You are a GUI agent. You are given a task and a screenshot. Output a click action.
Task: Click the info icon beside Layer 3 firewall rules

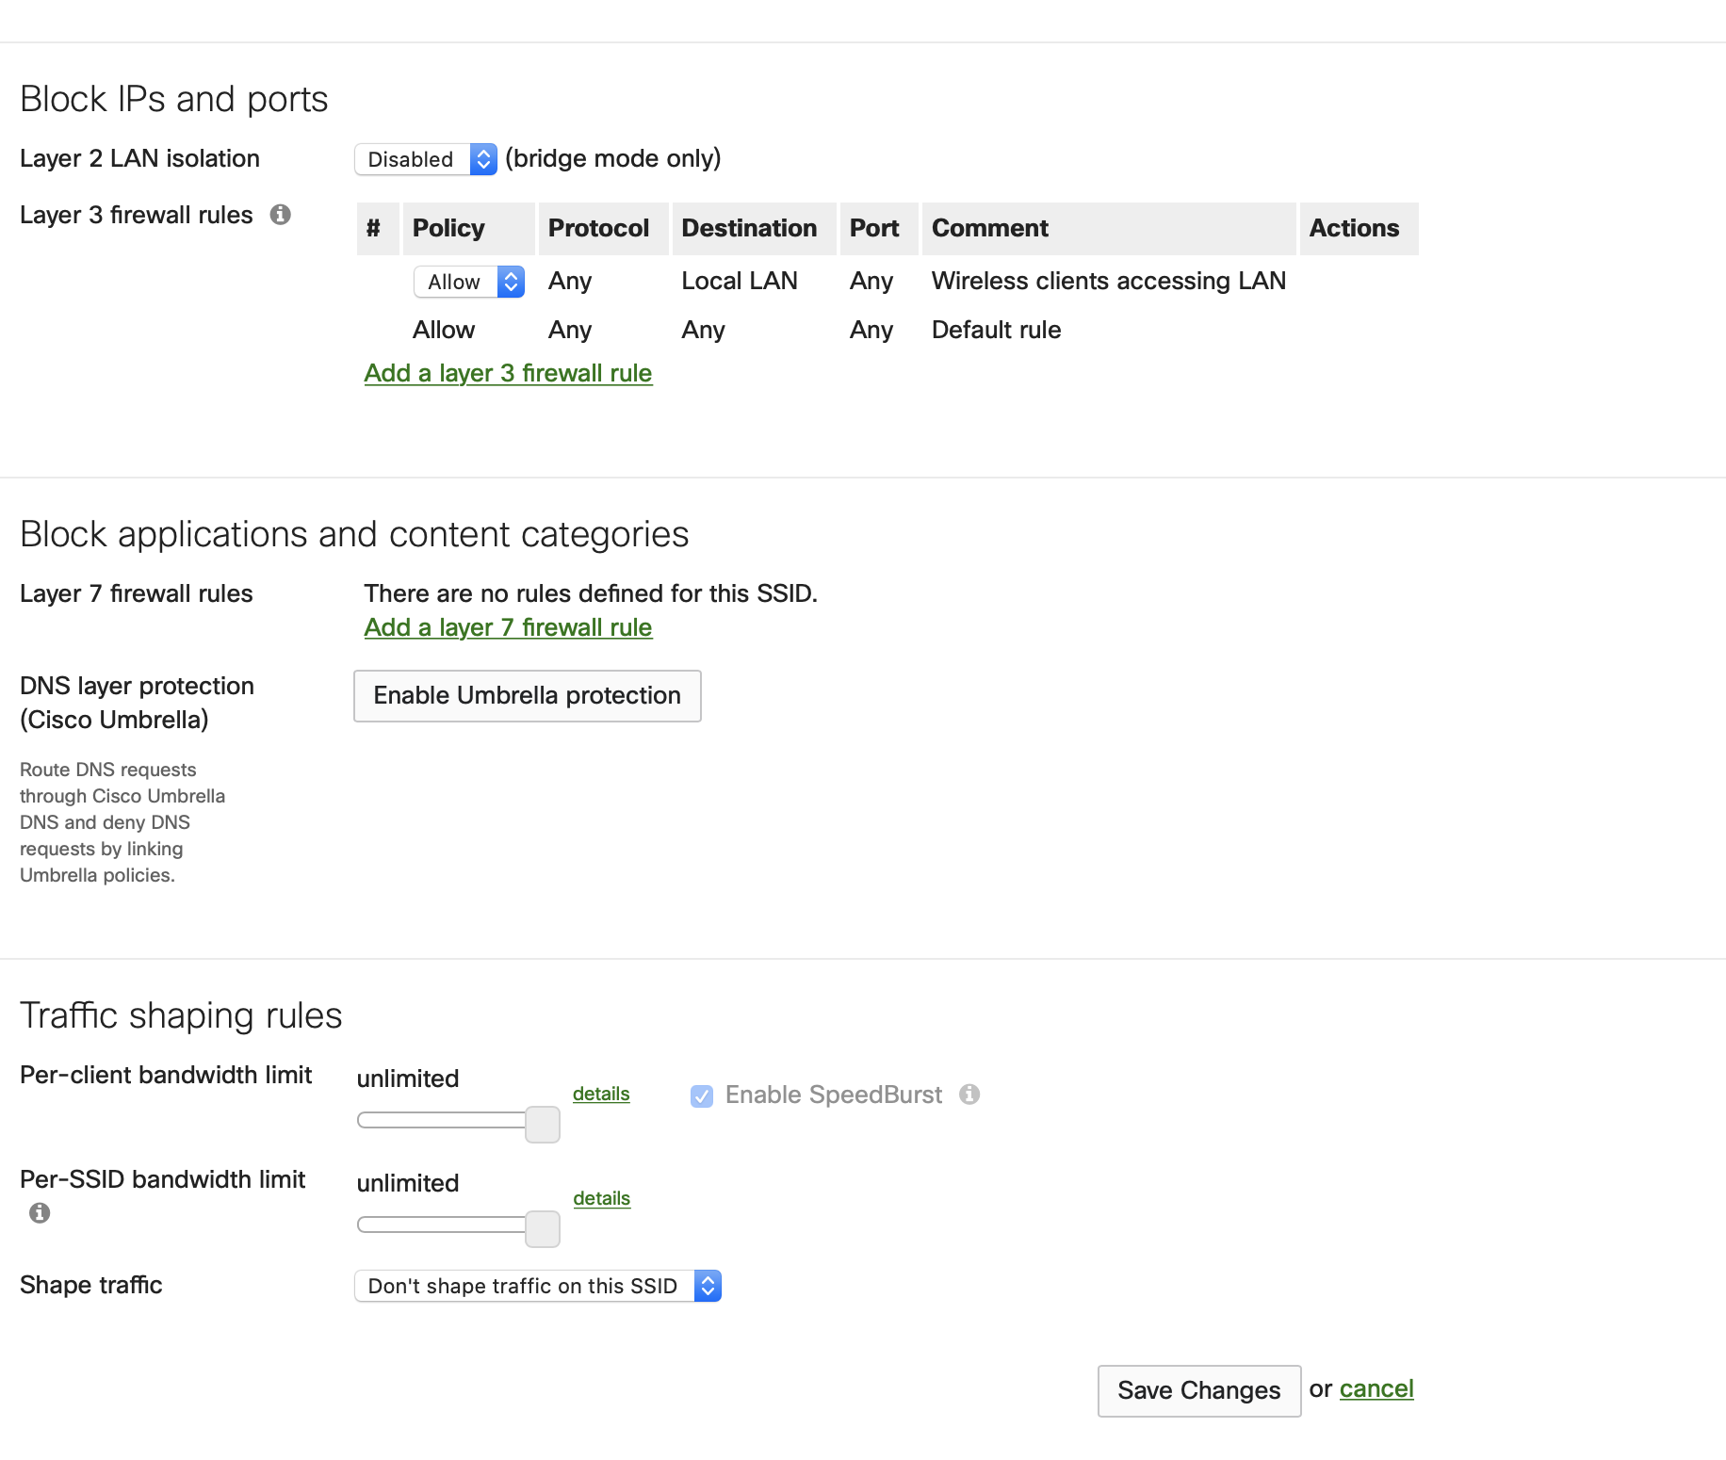pyautogui.click(x=279, y=215)
